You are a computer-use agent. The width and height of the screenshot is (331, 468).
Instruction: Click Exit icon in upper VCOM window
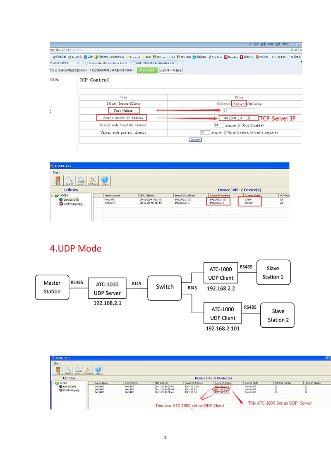point(58,180)
